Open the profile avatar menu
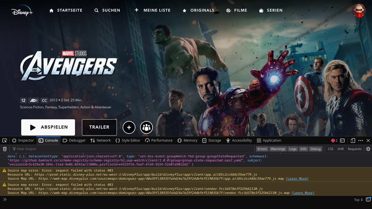Viewport: 372px width, 209px height. pyautogui.click(x=359, y=11)
